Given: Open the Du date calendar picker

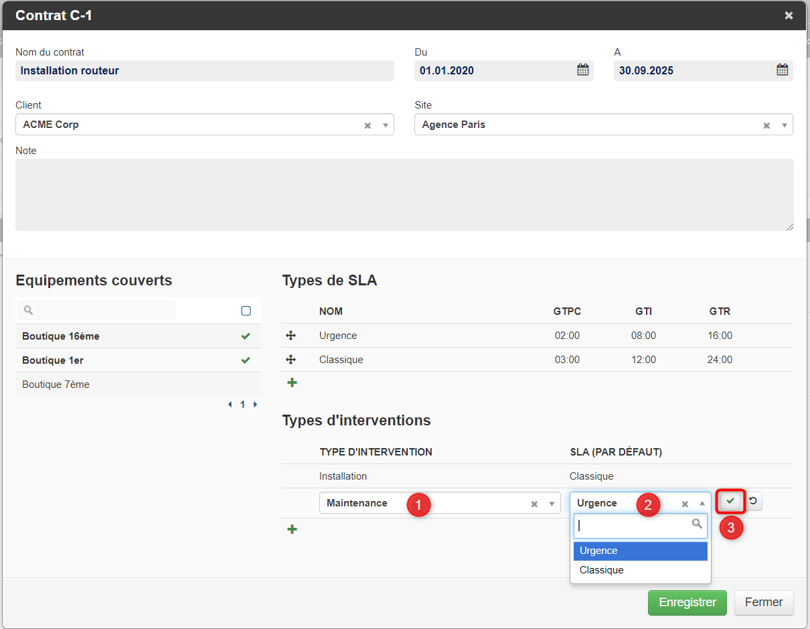Looking at the screenshot, I should pyautogui.click(x=583, y=70).
